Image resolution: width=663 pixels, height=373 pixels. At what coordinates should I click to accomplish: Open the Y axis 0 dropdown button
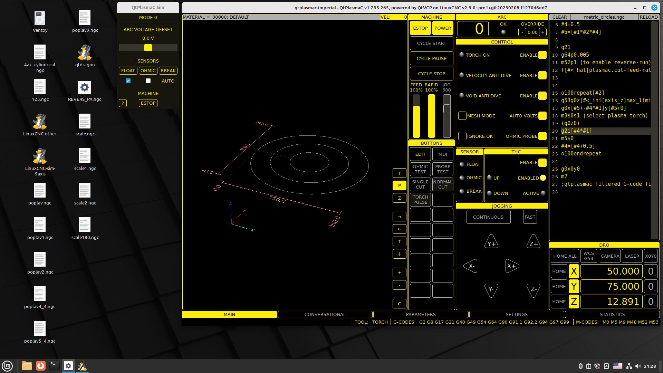pos(651,286)
